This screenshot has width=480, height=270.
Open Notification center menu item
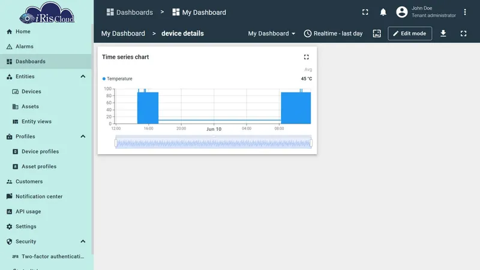tap(46, 197)
